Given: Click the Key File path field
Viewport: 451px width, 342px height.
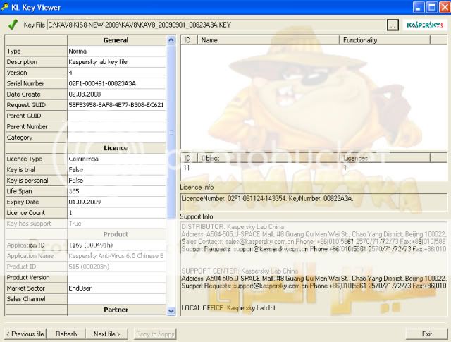Looking at the screenshot, I should pos(216,25).
